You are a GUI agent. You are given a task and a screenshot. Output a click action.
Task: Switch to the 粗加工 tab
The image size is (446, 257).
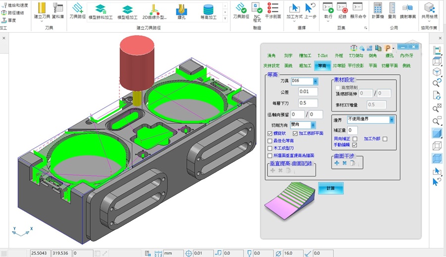click(305, 65)
